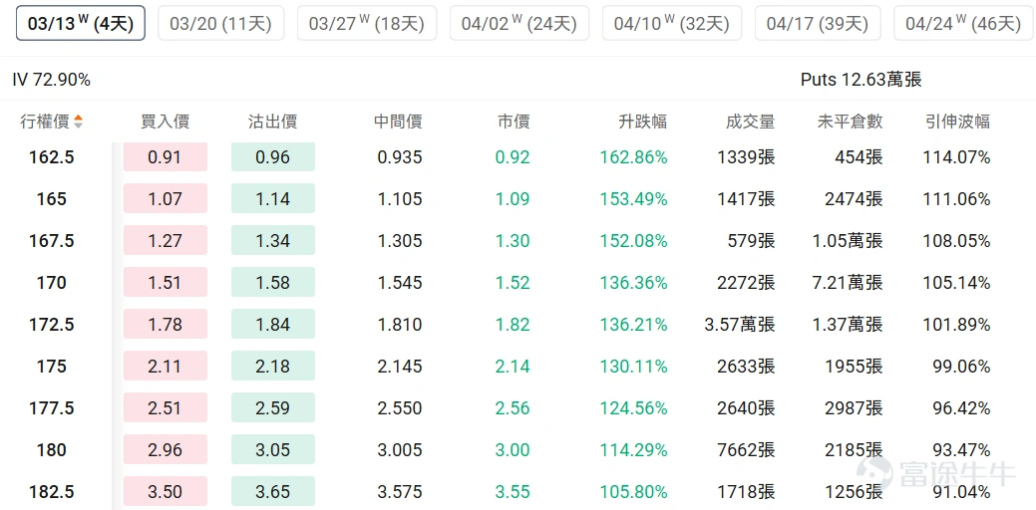Select strike price 182.5 row

tap(518, 491)
